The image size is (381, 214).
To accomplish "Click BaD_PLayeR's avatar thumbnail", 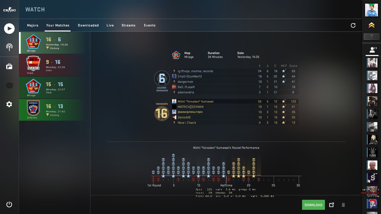I will click(174, 87).
